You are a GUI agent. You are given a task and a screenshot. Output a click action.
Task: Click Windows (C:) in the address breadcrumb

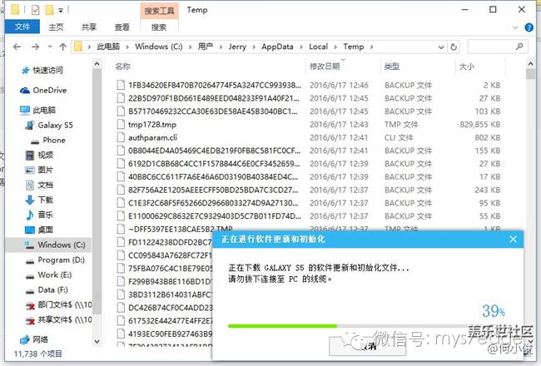coord(159,47)
